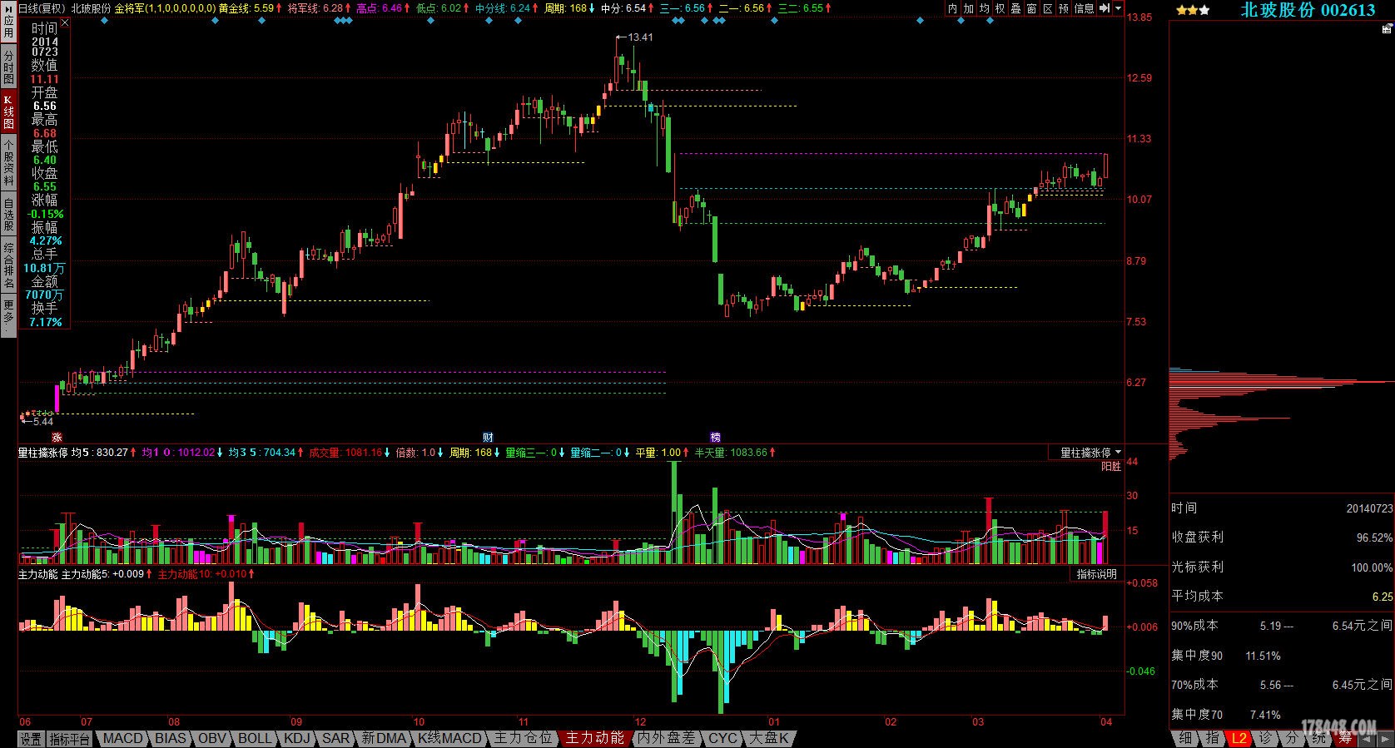Image resolution: width=1395 pixels, height=748 pixels.
Task: Click the 区 (range) toolbar button
Action: (1048, 8)
